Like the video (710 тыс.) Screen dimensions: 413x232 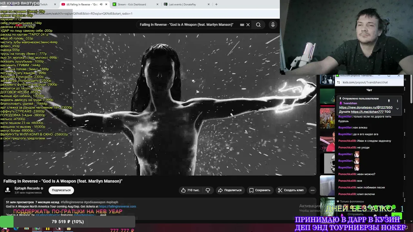coord(190,190)
